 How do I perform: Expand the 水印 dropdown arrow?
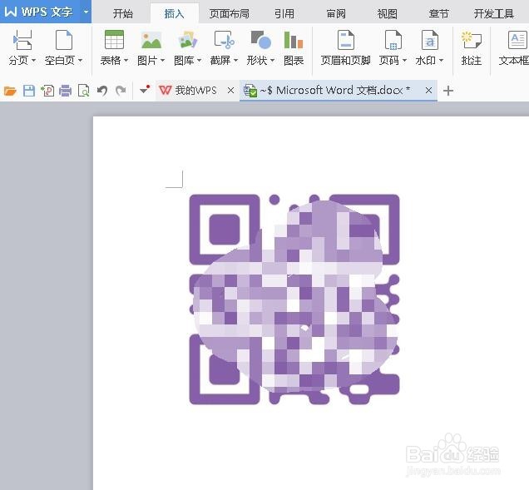[x=442, y=61]
